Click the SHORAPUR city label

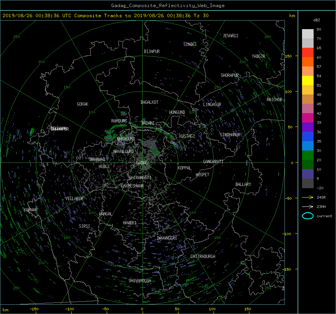230,75
